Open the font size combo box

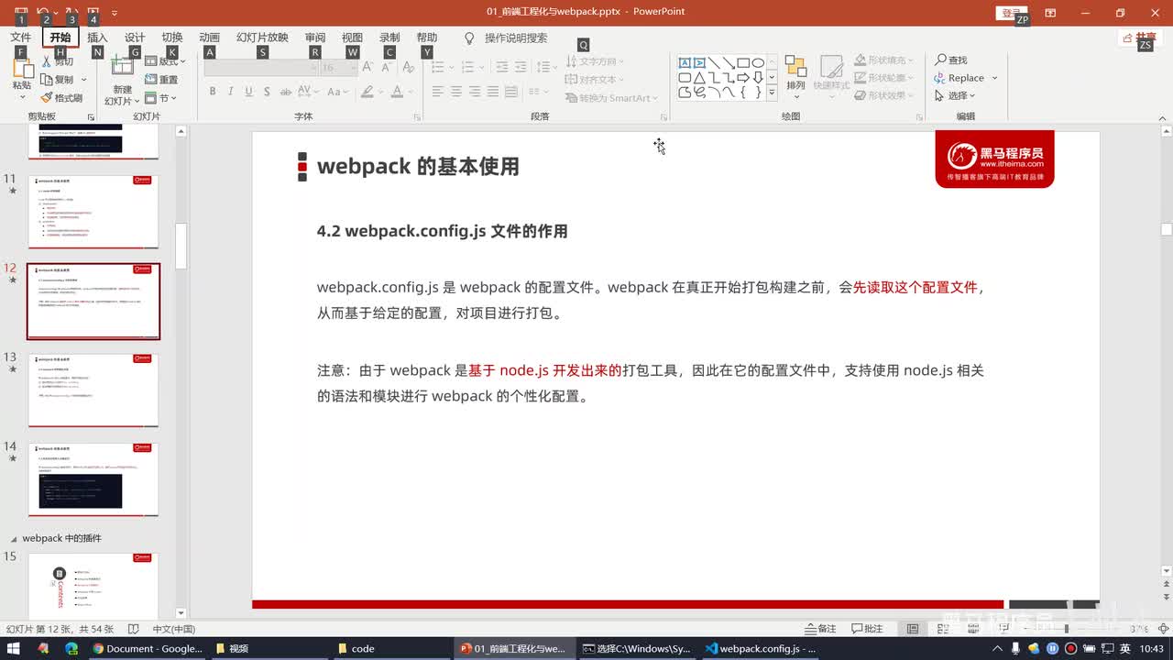tap(338, 68)
